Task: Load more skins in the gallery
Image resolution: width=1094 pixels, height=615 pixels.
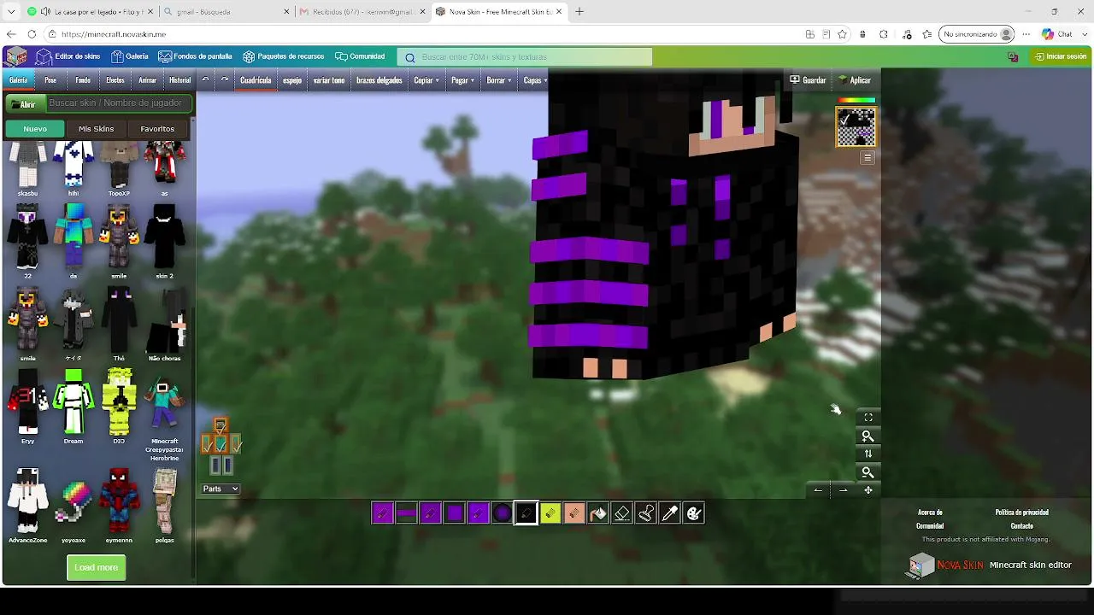Action: click(97, 567)
